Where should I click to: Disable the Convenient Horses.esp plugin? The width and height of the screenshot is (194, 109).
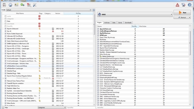(x=98, y=94)
